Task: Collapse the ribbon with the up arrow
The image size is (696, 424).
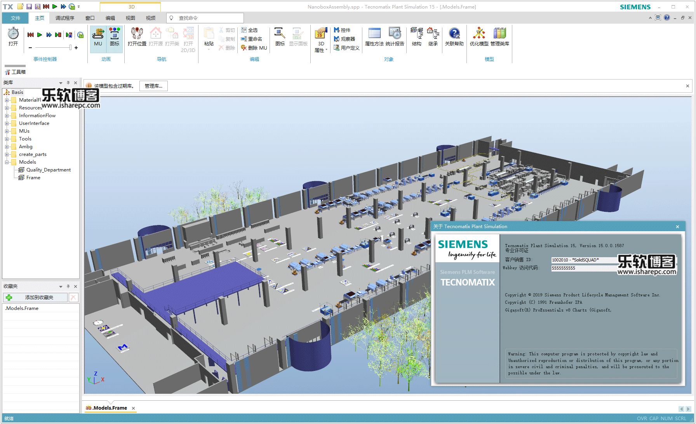Action: 650,18
